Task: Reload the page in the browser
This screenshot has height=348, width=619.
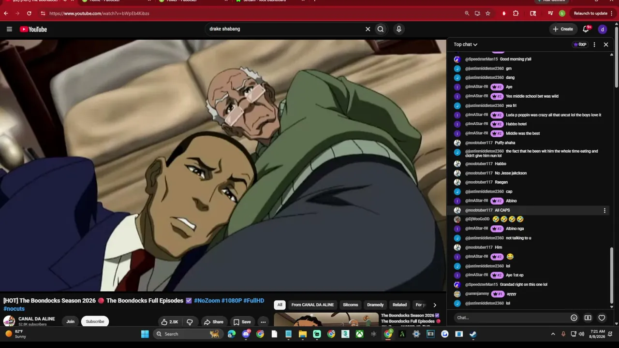Action: 29,14
